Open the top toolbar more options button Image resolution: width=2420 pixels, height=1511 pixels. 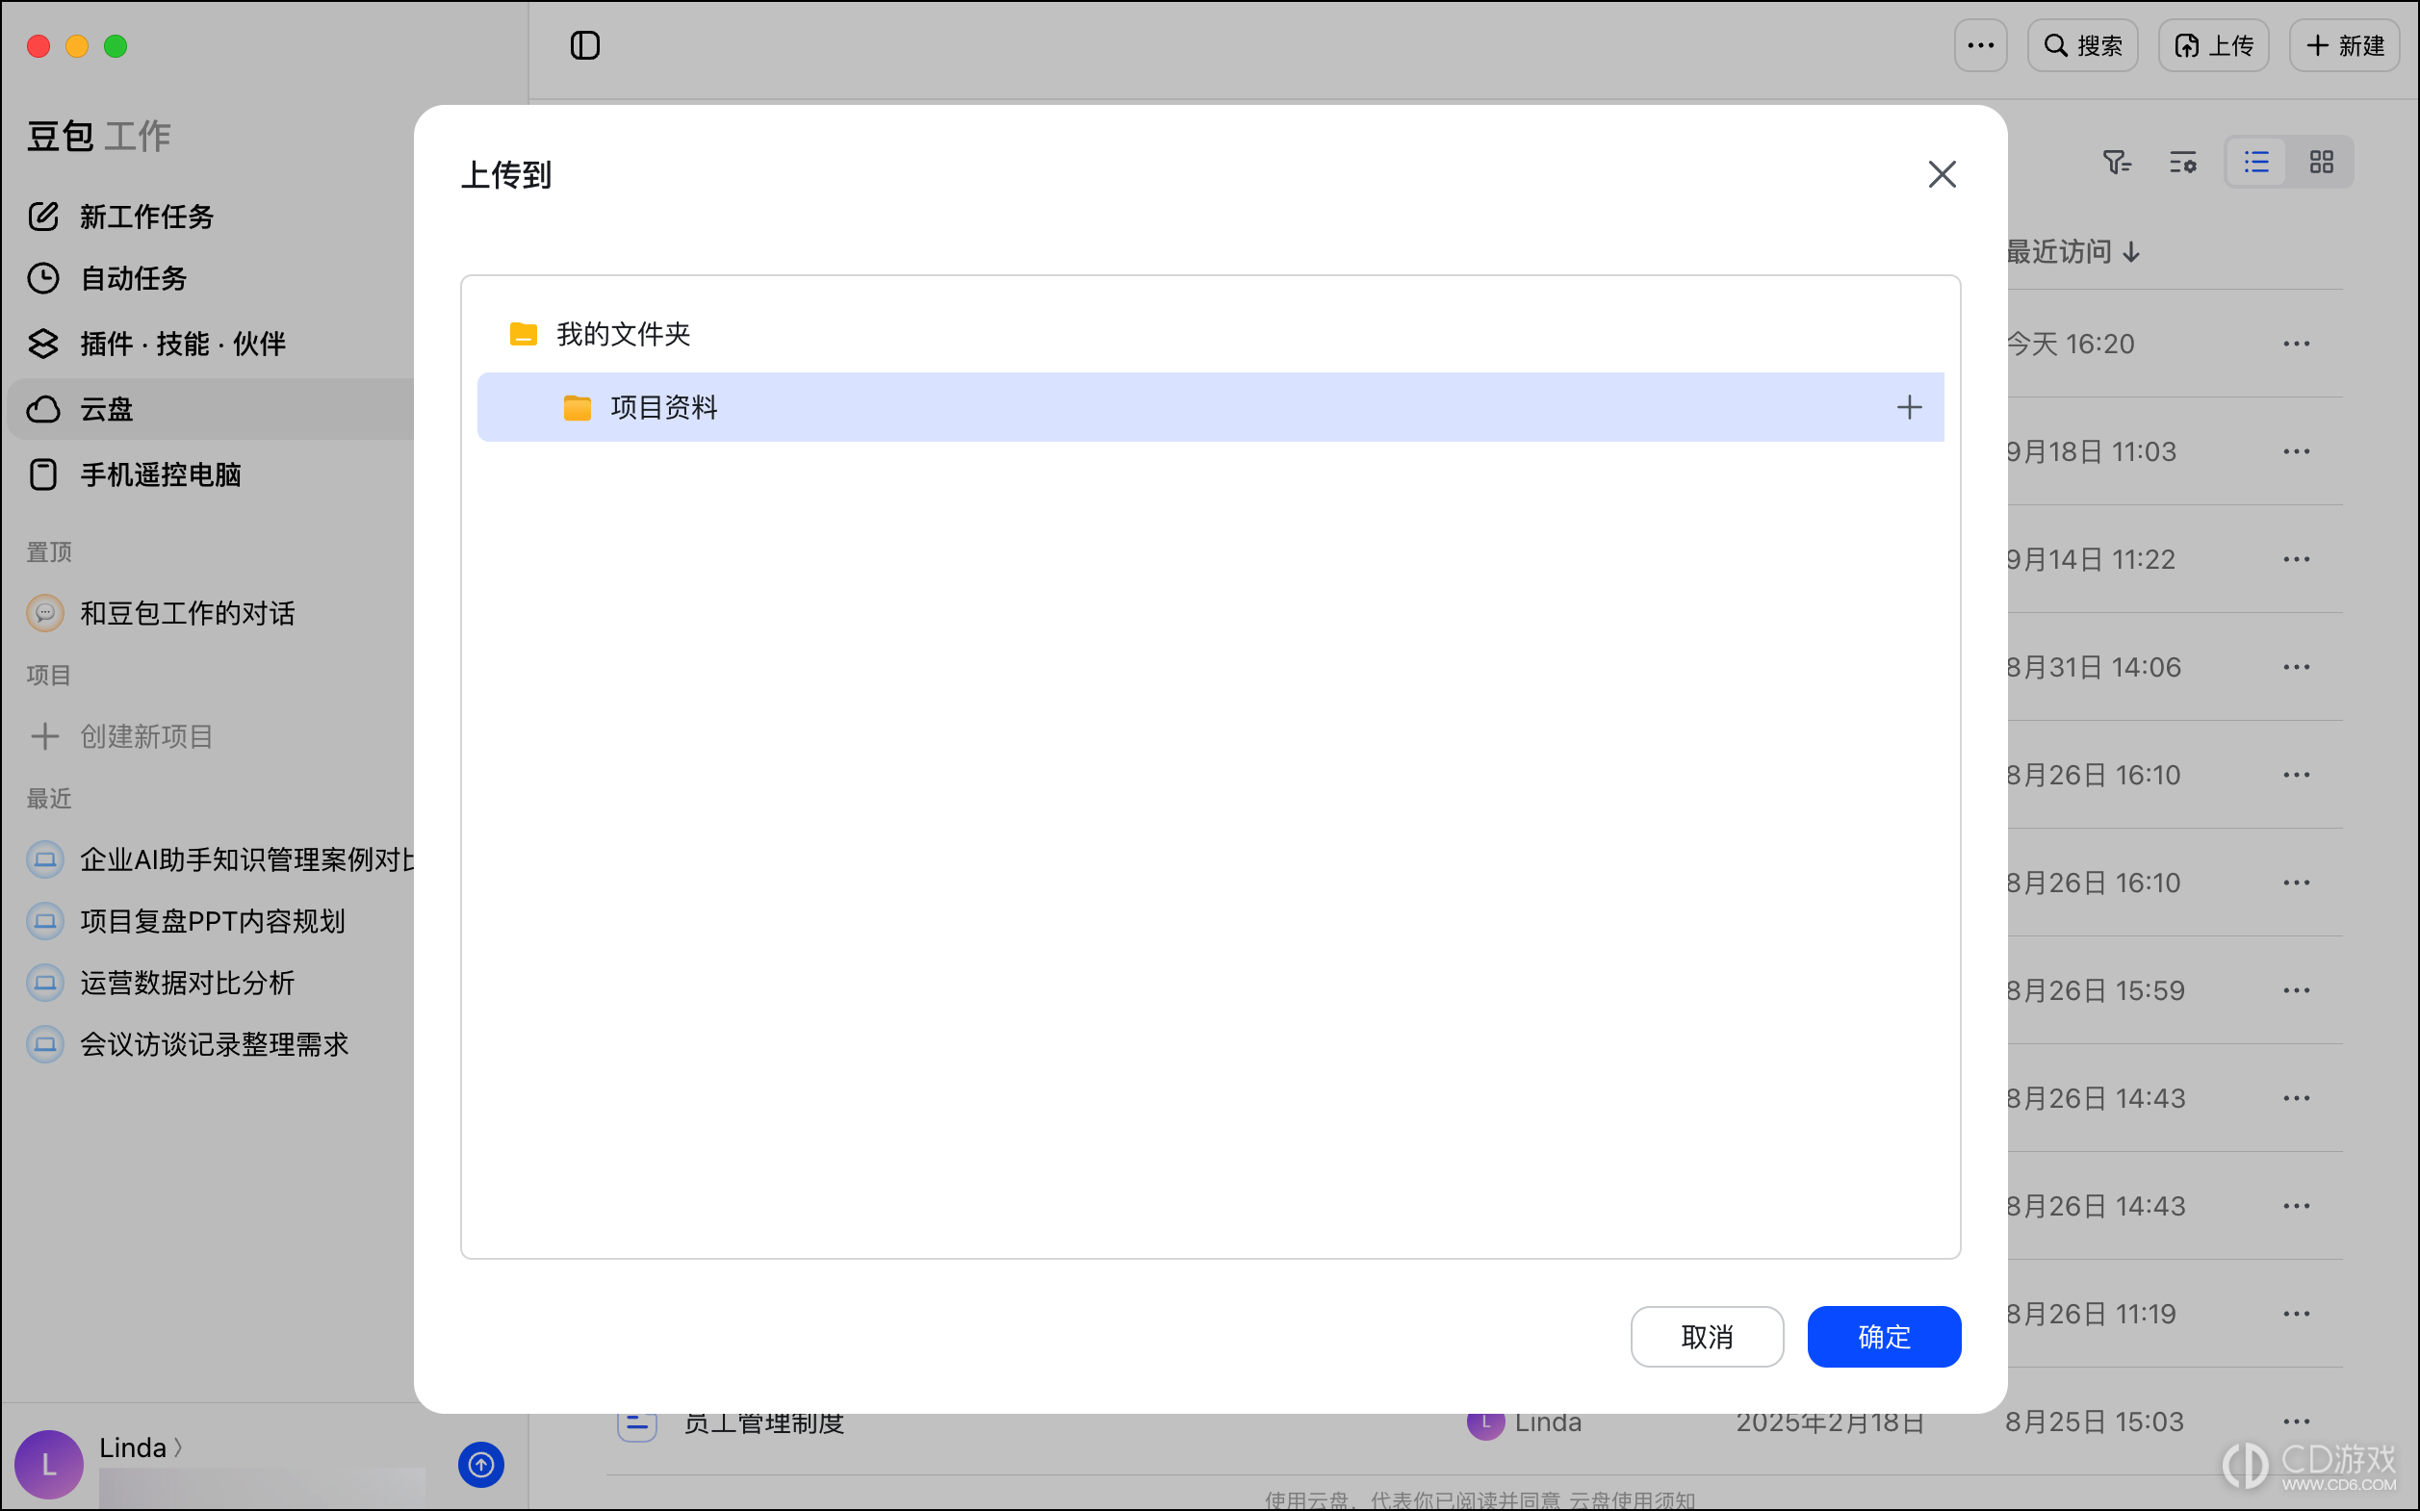(x=1980, y=45)
